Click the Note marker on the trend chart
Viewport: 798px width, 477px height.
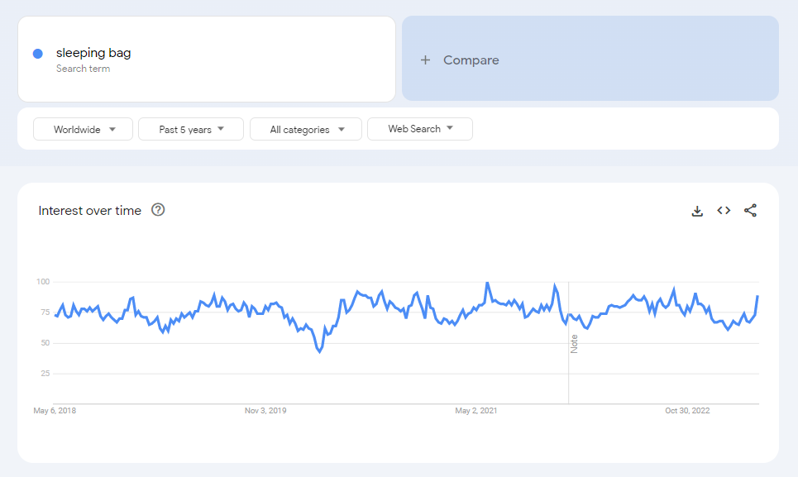click(574, 343)
